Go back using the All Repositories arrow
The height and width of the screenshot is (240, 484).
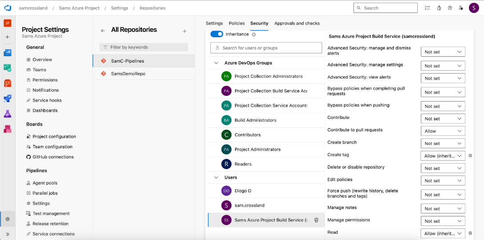coord(103,31)
